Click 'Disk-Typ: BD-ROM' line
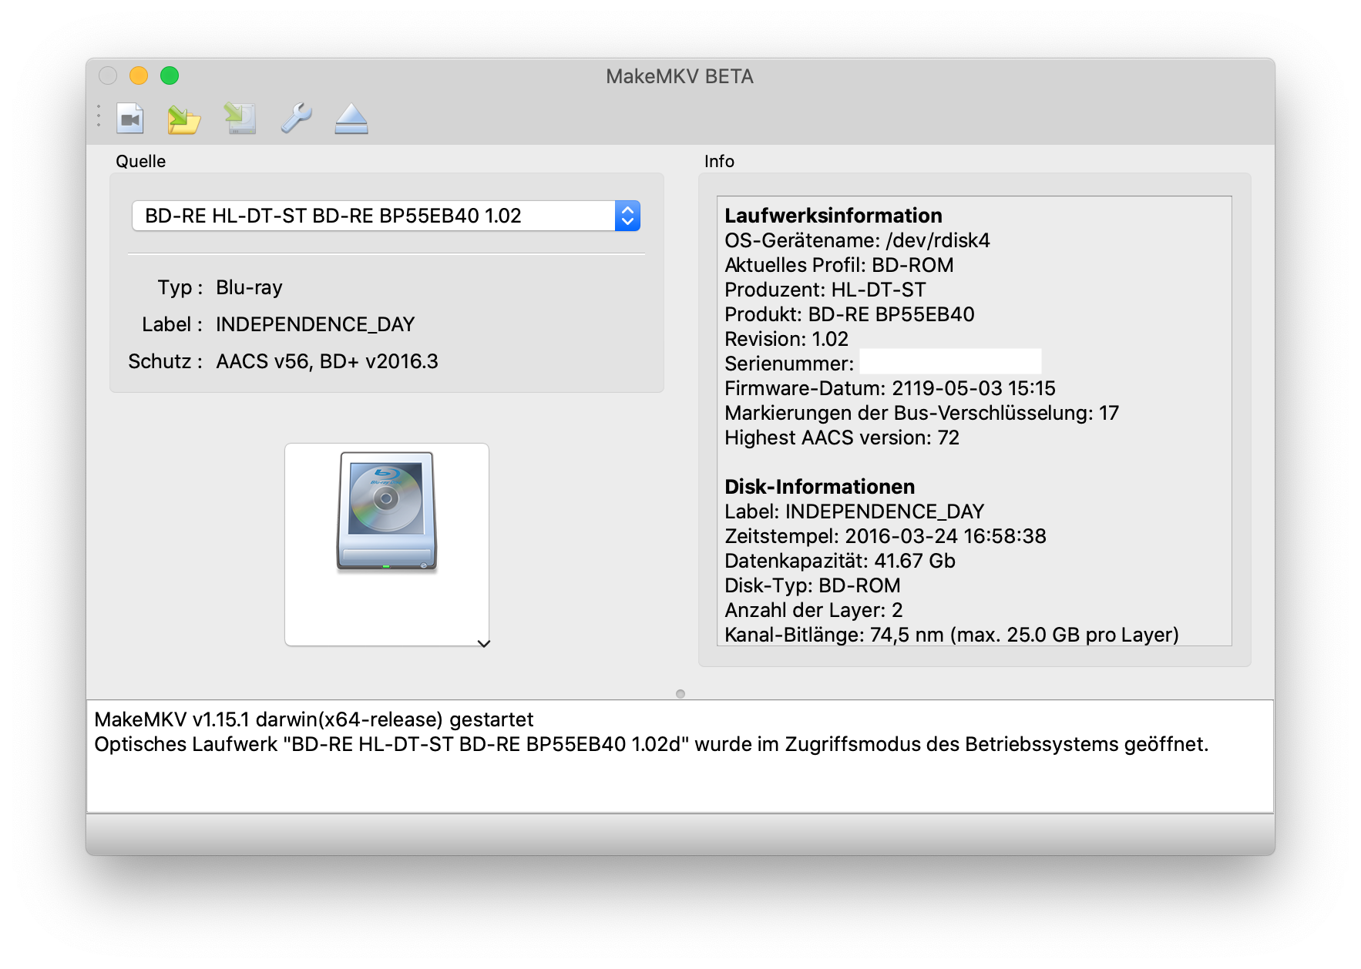Viewport: 1361px width, 969px height. point(812,585)
